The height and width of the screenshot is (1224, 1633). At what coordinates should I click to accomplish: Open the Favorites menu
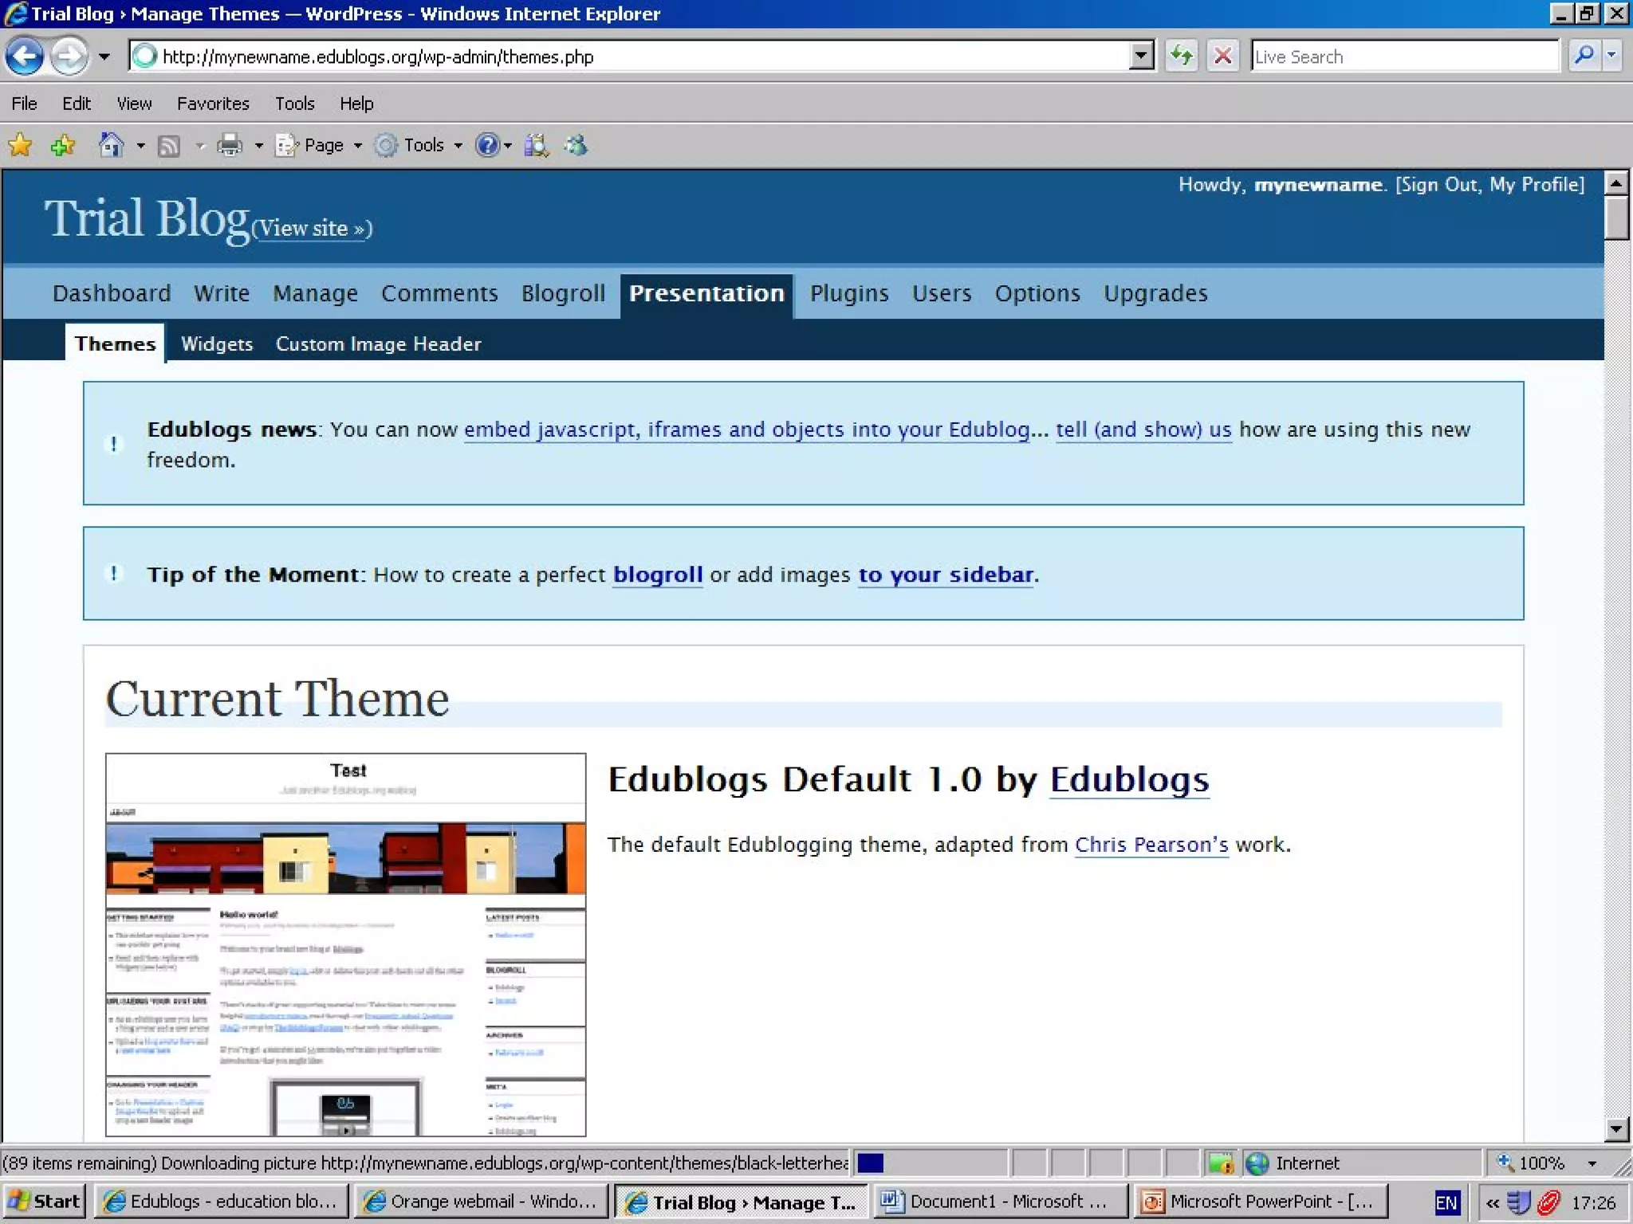(213, 104)
